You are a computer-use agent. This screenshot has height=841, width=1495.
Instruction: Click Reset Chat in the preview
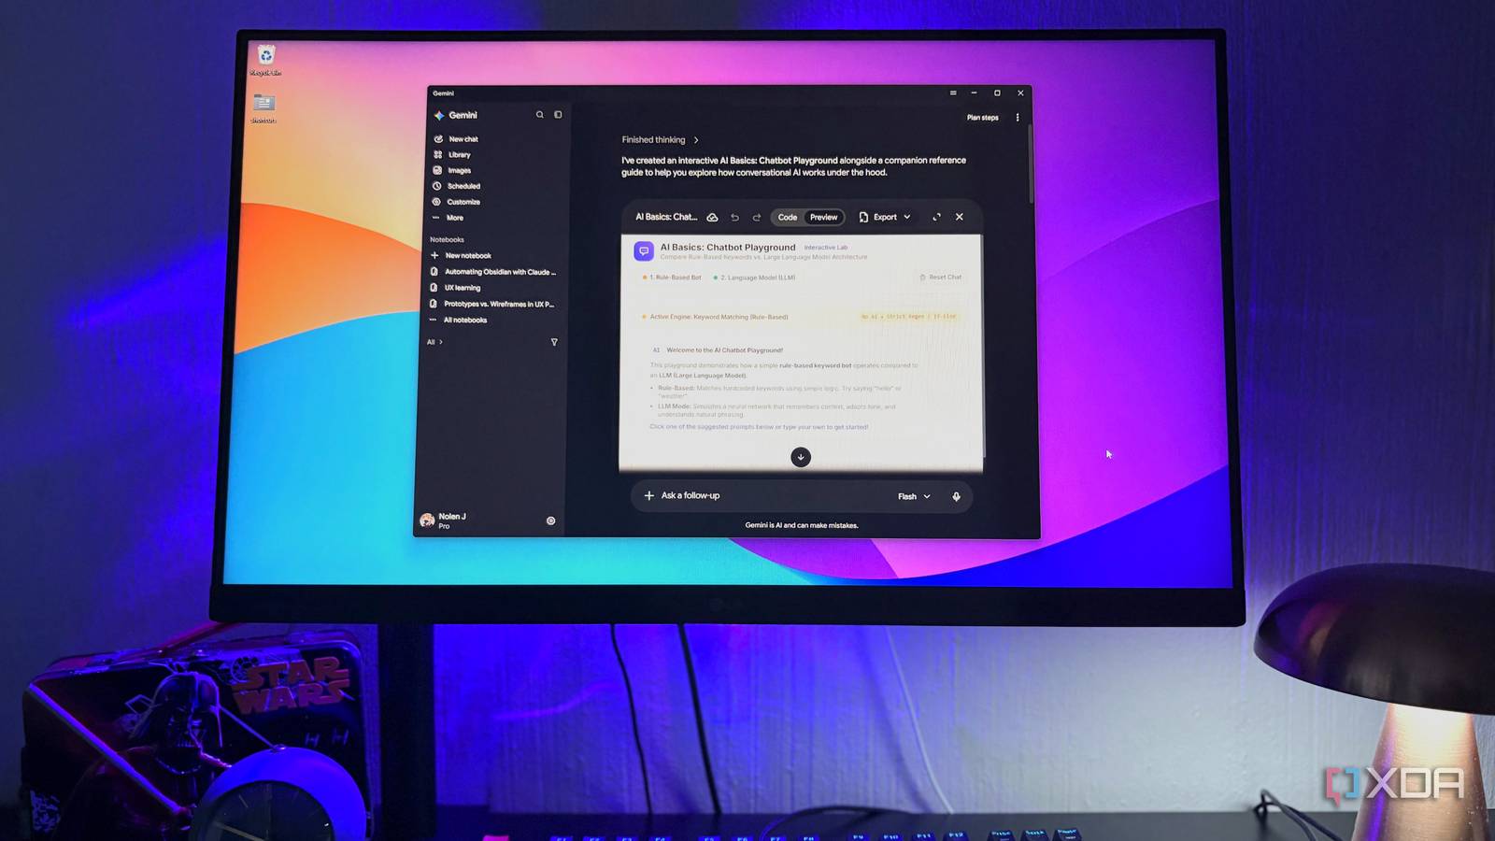(x=940, y=278)
